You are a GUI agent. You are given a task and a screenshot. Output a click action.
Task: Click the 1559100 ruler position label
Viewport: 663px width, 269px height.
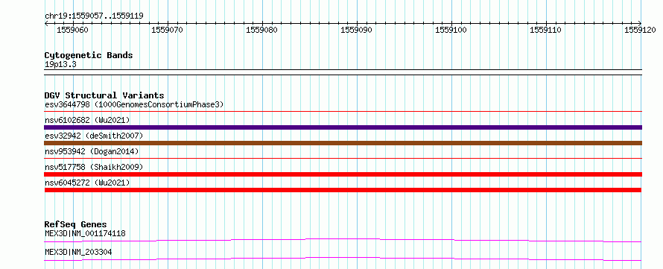451,30
